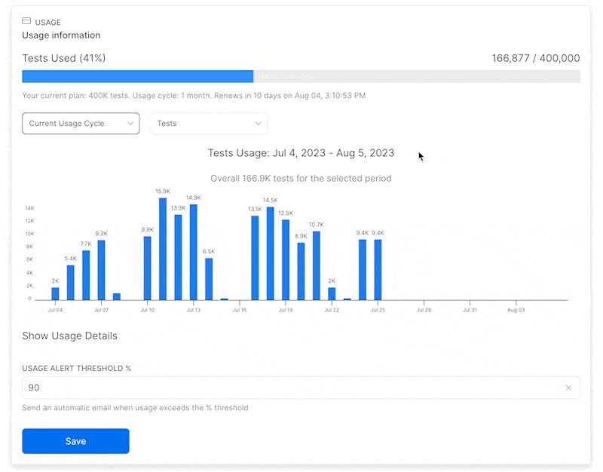603x472 pixels.
Task: Click the 9.9K bar in the chart
Action: click(147, 268)
